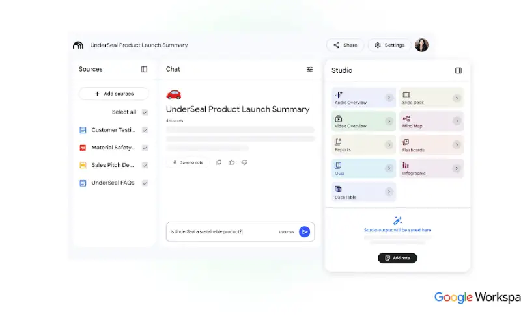521x325 pixels.
Task: Uncheck the Sales Pitch De... source checkbox
Action: (x=145, y=165)
